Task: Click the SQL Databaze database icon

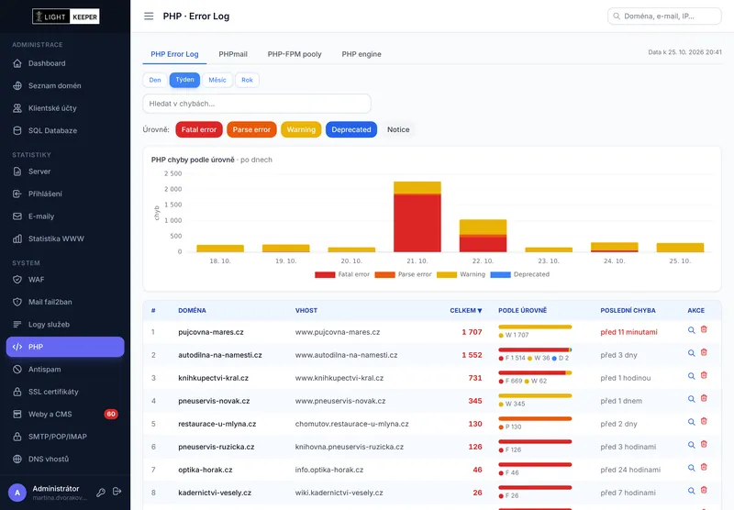Action: click(17, 130)
